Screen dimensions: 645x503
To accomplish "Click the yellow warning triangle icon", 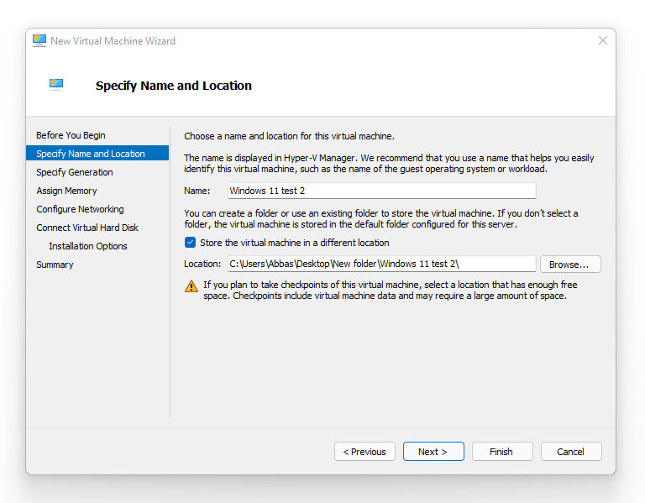I will pyautogui.click(x=191, y=286).
